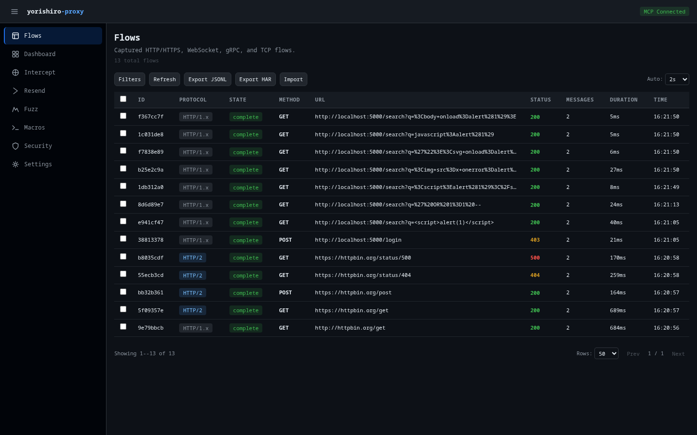This screenshot has height=435, width=697.
Task: Open the Auto refresh interval dropdown
Action: tap(677, 79)
